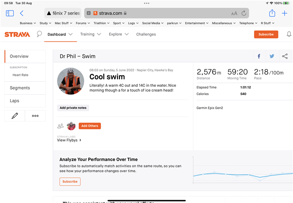Click the Cool swim activity title
This screenshot has width=293, height=203.
[x=107, y=77]
